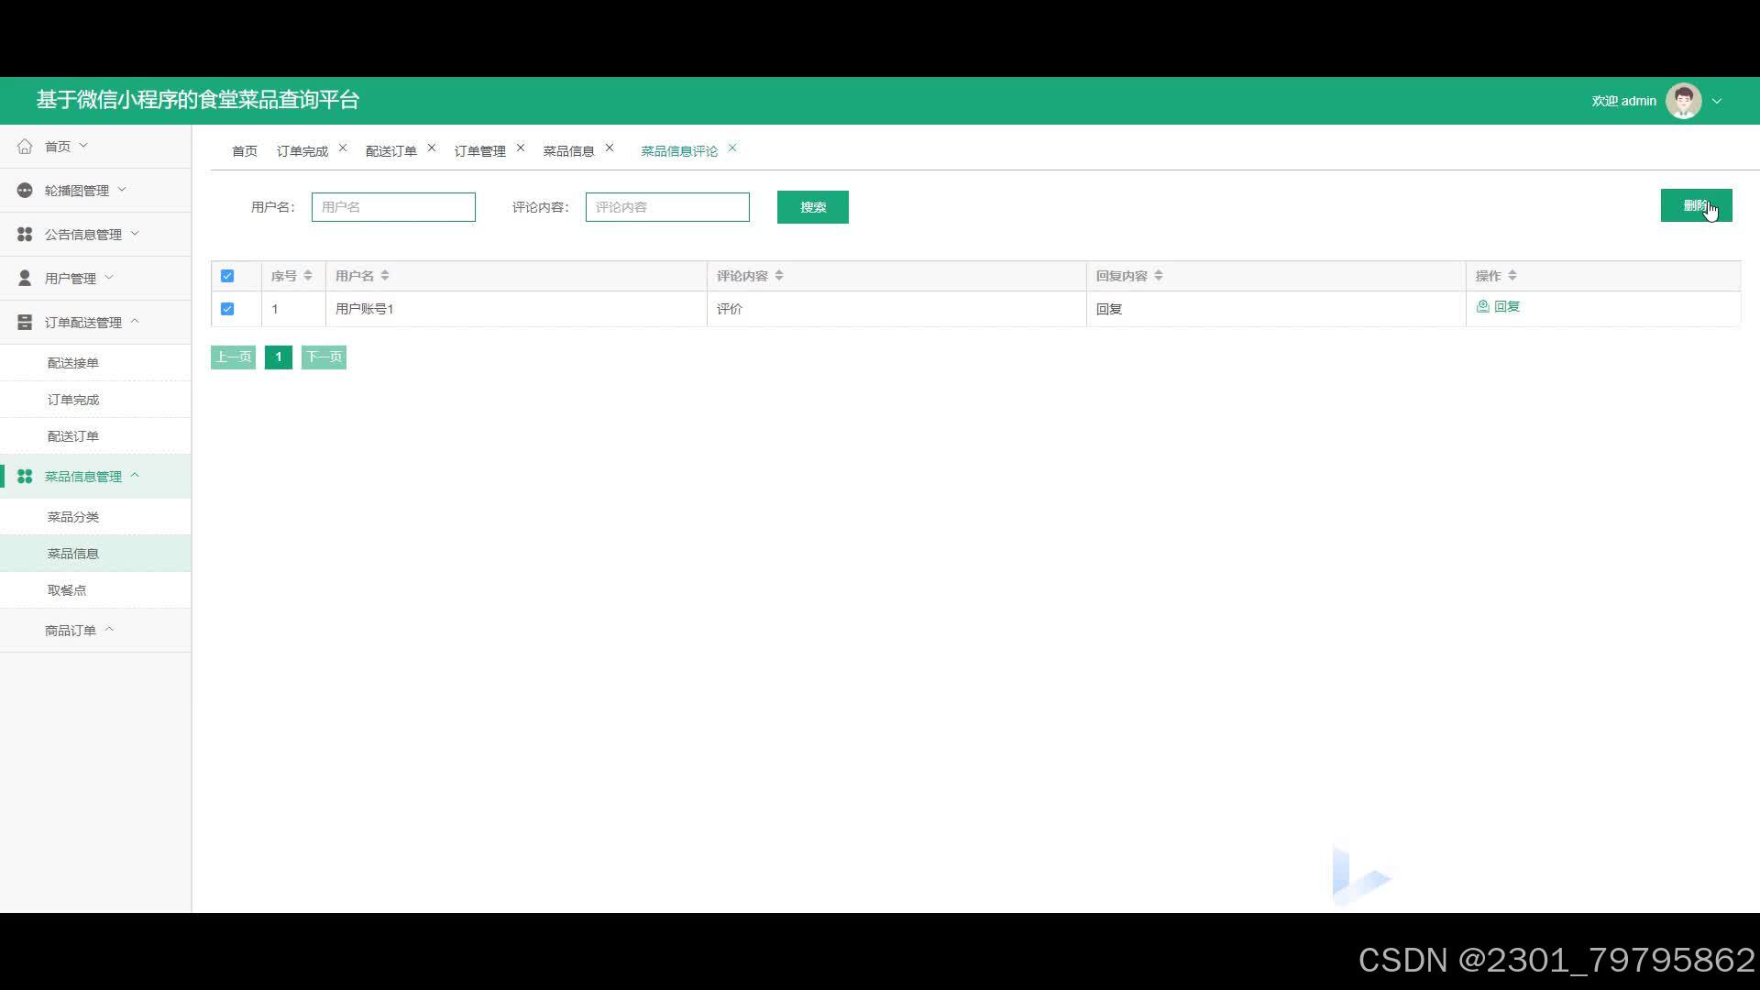Focus the 用户名 input field
1760x990 pixels.
393,207
